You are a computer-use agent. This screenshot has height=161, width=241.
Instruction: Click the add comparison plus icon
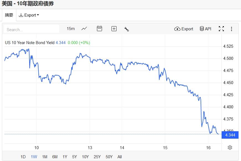114,29
